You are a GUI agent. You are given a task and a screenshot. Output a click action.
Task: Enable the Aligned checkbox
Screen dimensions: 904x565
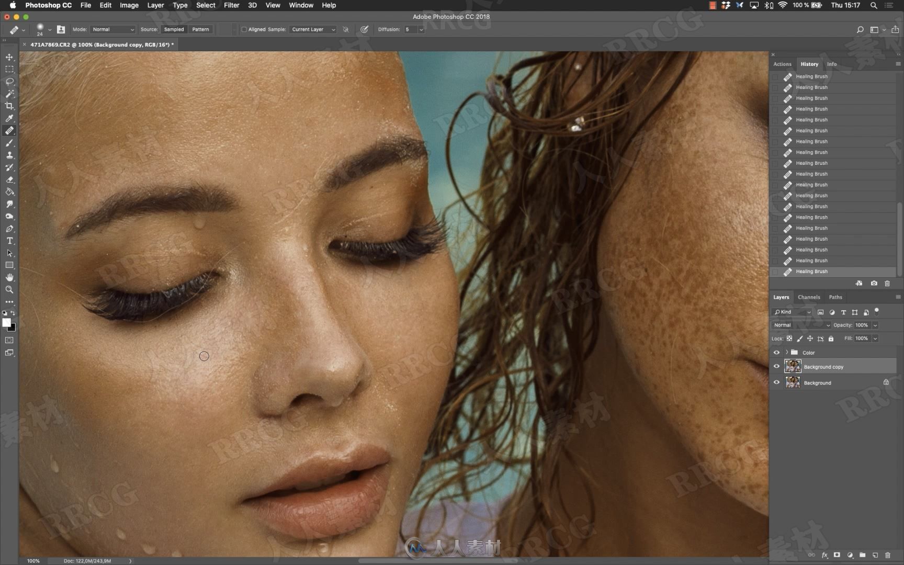click(x=244, y=29)
